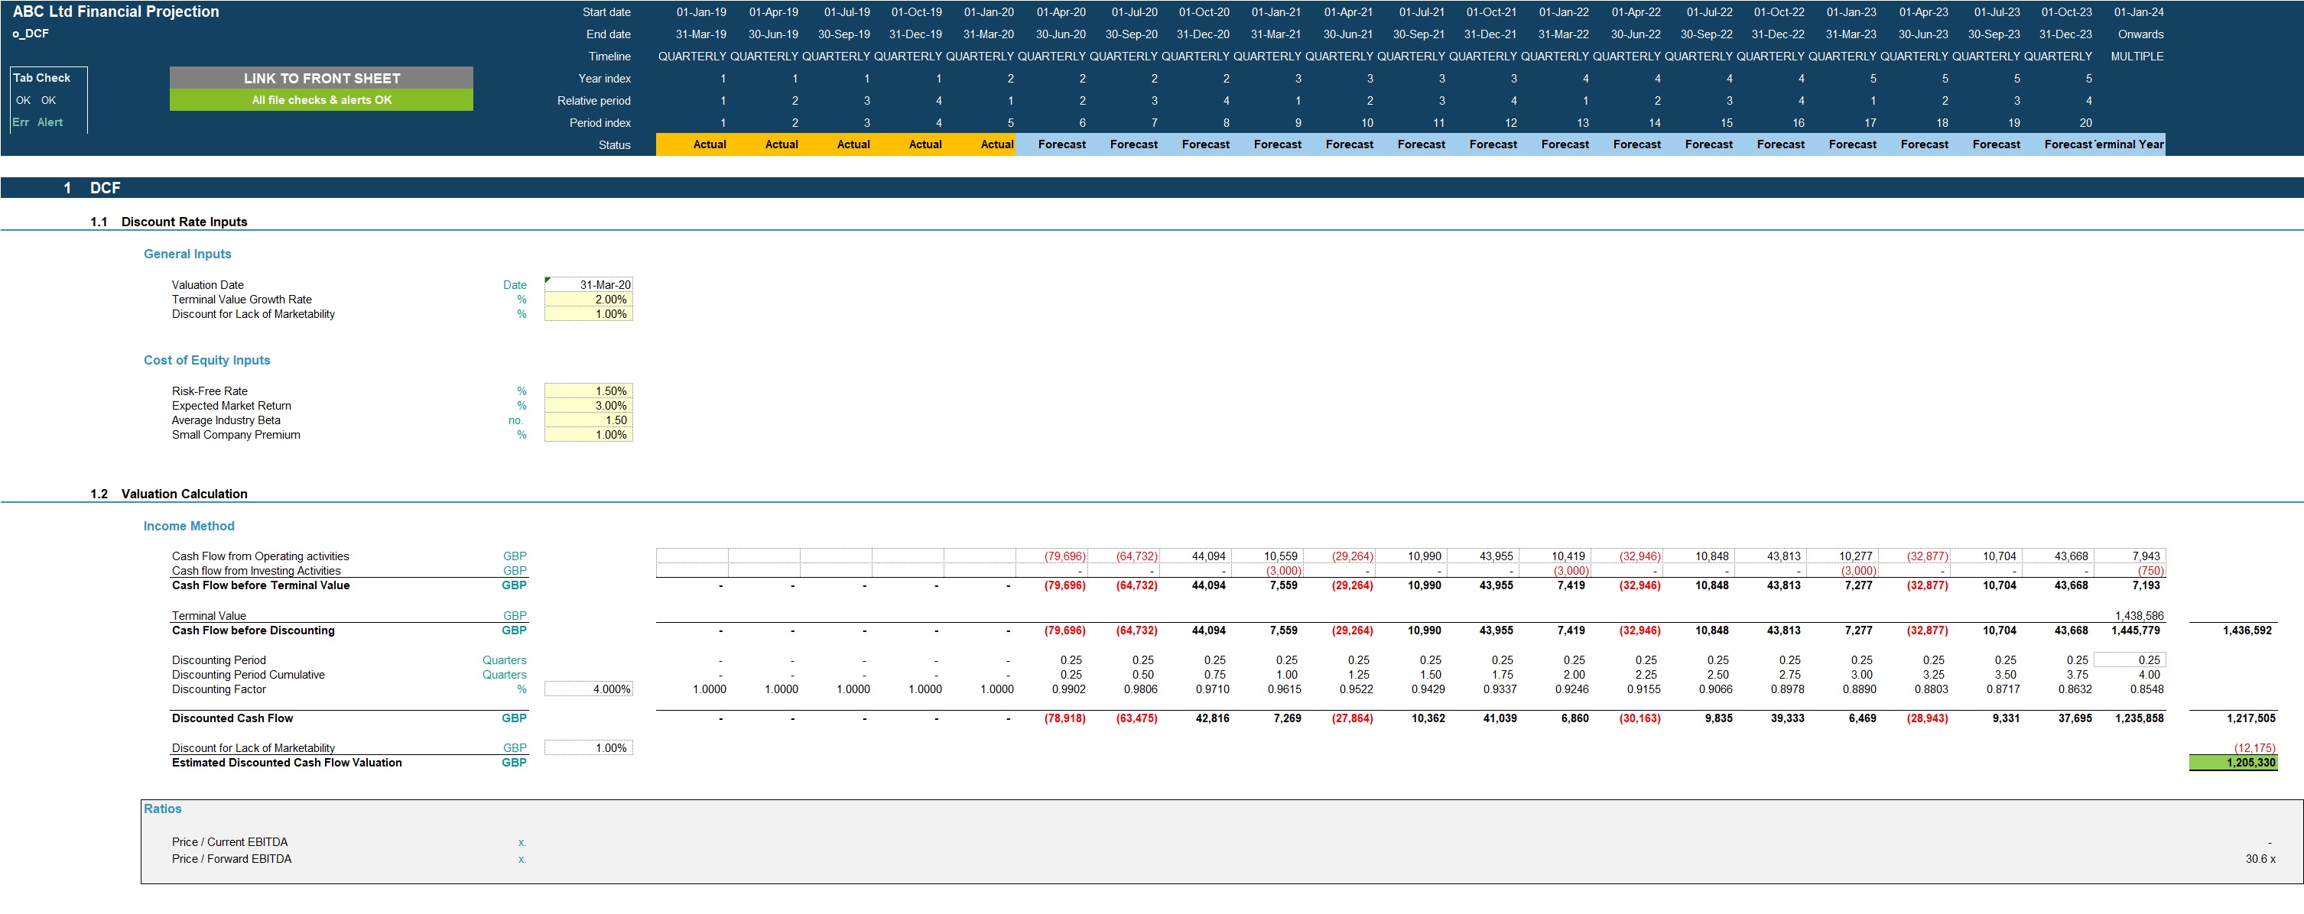Click the Terminal Value 1,438,586 cell
2304x914 pixels.
2137,616
